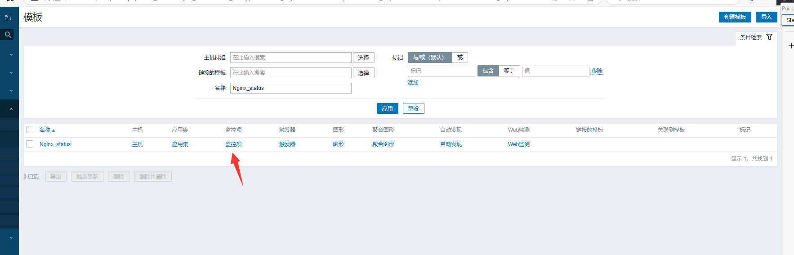This screenshot has height=255, width=794.
Task: Click the 批量更新 button
Action: click(87, 176)
